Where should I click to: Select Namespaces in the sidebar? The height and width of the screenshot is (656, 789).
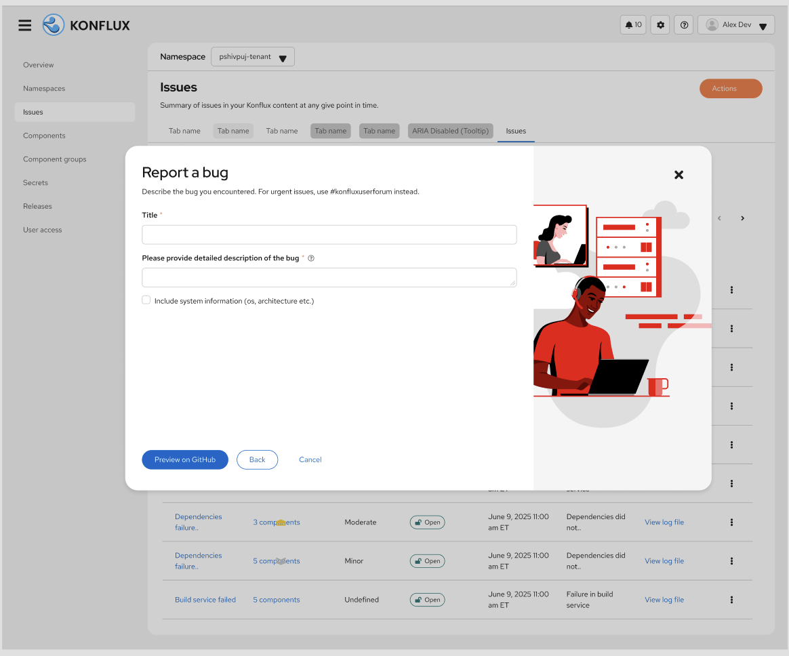coord(44,89)
